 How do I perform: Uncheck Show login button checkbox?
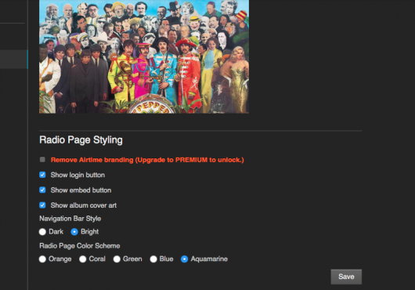[x=42, y=175]
